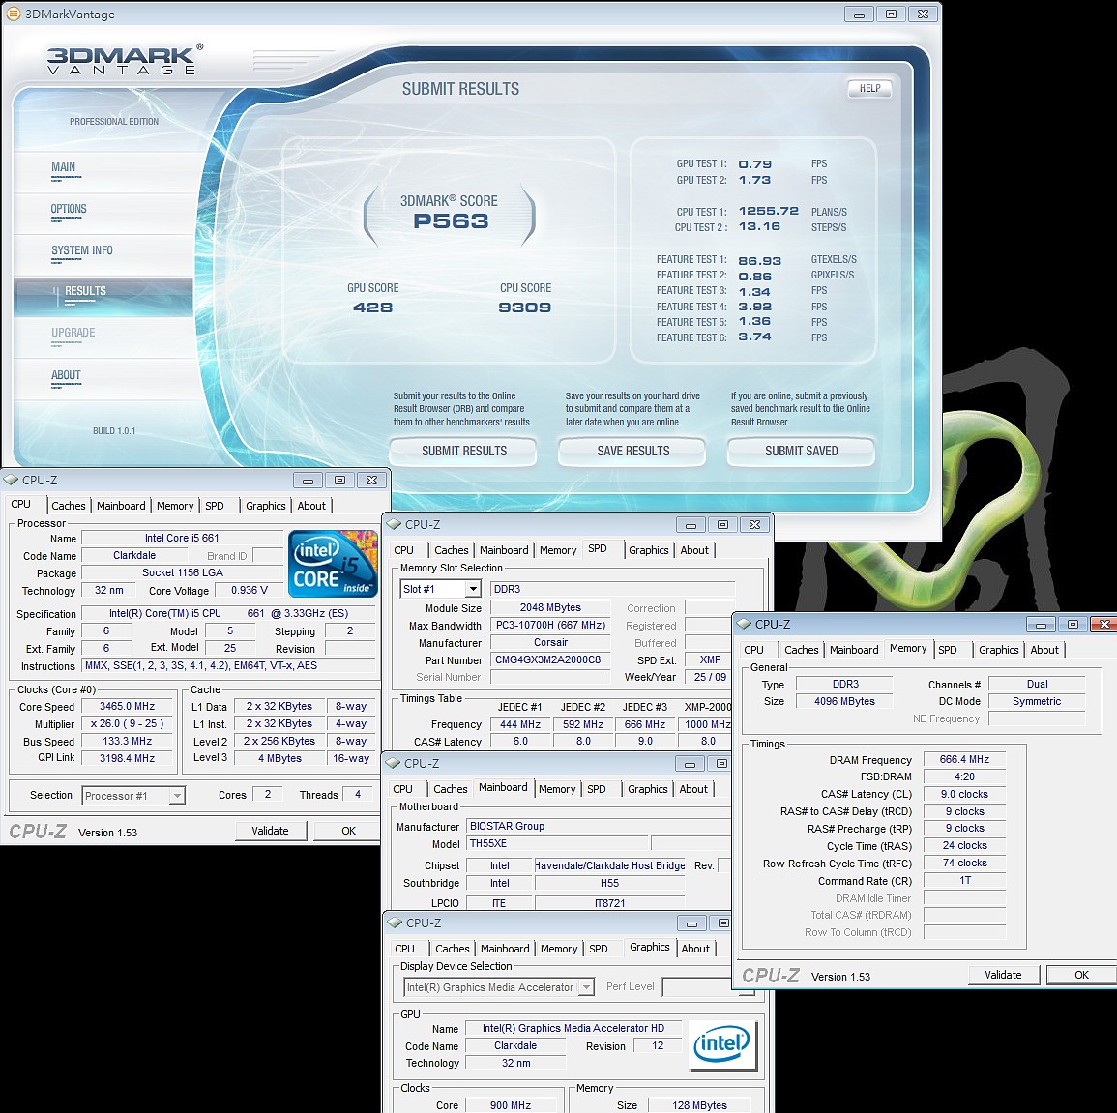This screenshot has width=1117, height=1113.
Task: Open the SPD tab in CPU-Z Processor window
Action: point(215,506)
